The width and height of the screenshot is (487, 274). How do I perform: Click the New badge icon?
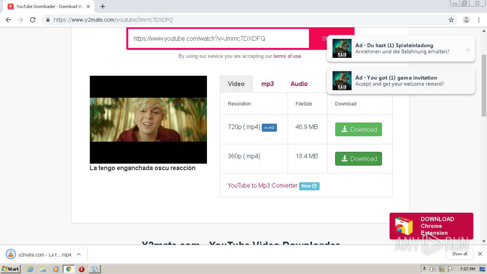pos(309,186)
